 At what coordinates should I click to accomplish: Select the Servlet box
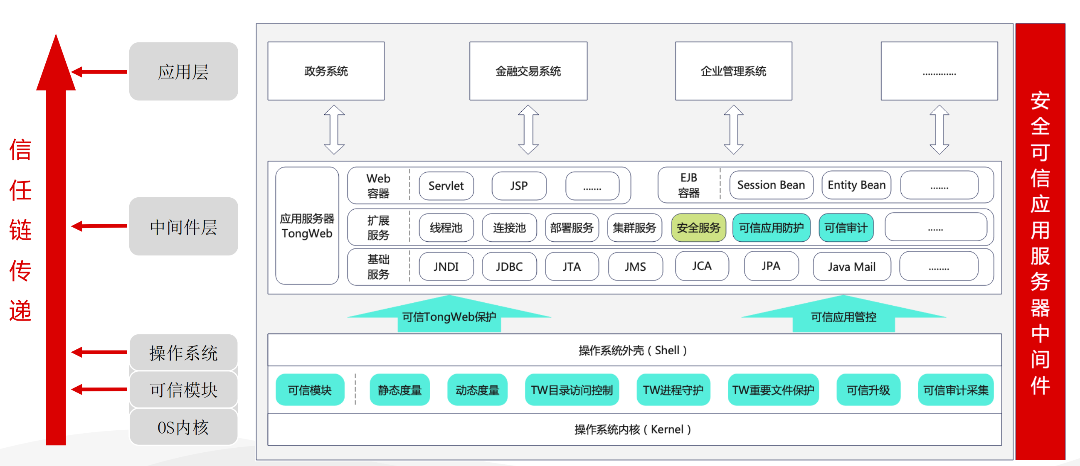[x=446, y=186]
